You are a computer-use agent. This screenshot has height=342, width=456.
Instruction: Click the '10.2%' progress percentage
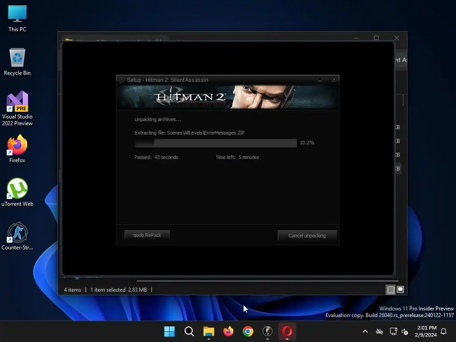(x=307, y=143)
